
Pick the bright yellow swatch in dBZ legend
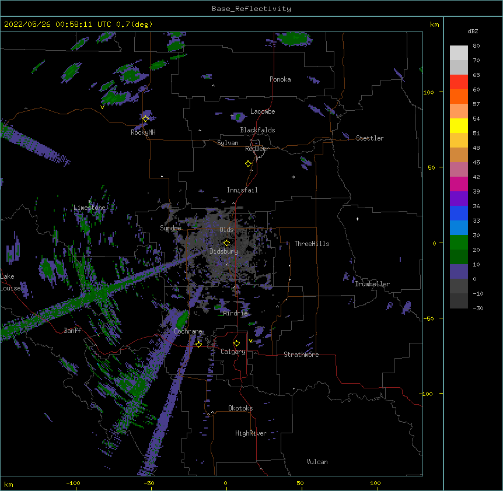[x=459, y=125]
